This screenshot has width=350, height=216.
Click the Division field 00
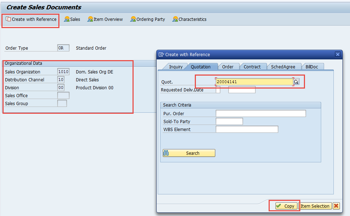pos(61,87)
